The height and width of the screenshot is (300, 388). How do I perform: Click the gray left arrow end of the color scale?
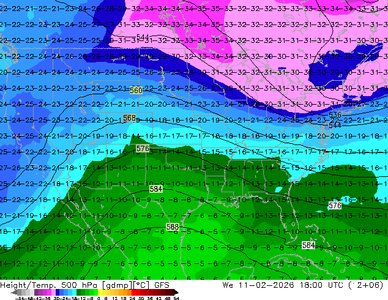[14, 292]
